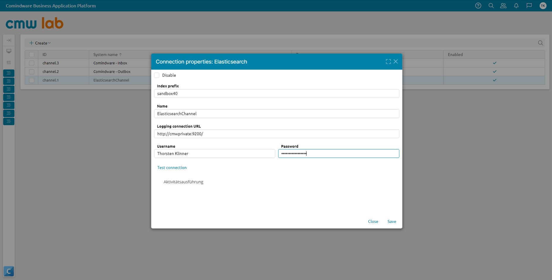Click the Comindware - Inbox cell

[110, 63]
